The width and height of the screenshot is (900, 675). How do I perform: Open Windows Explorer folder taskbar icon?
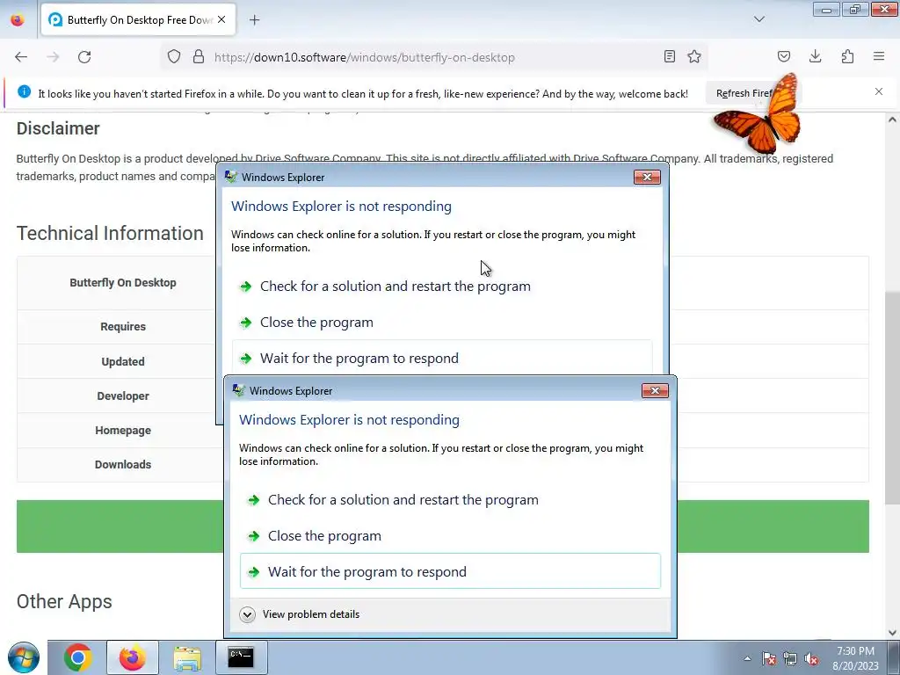[187, 657]
